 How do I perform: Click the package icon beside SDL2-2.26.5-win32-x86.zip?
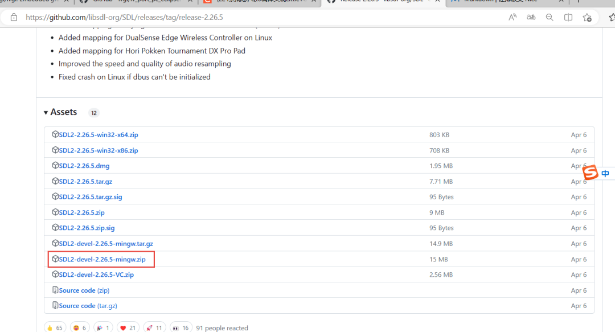click(55, 150)
